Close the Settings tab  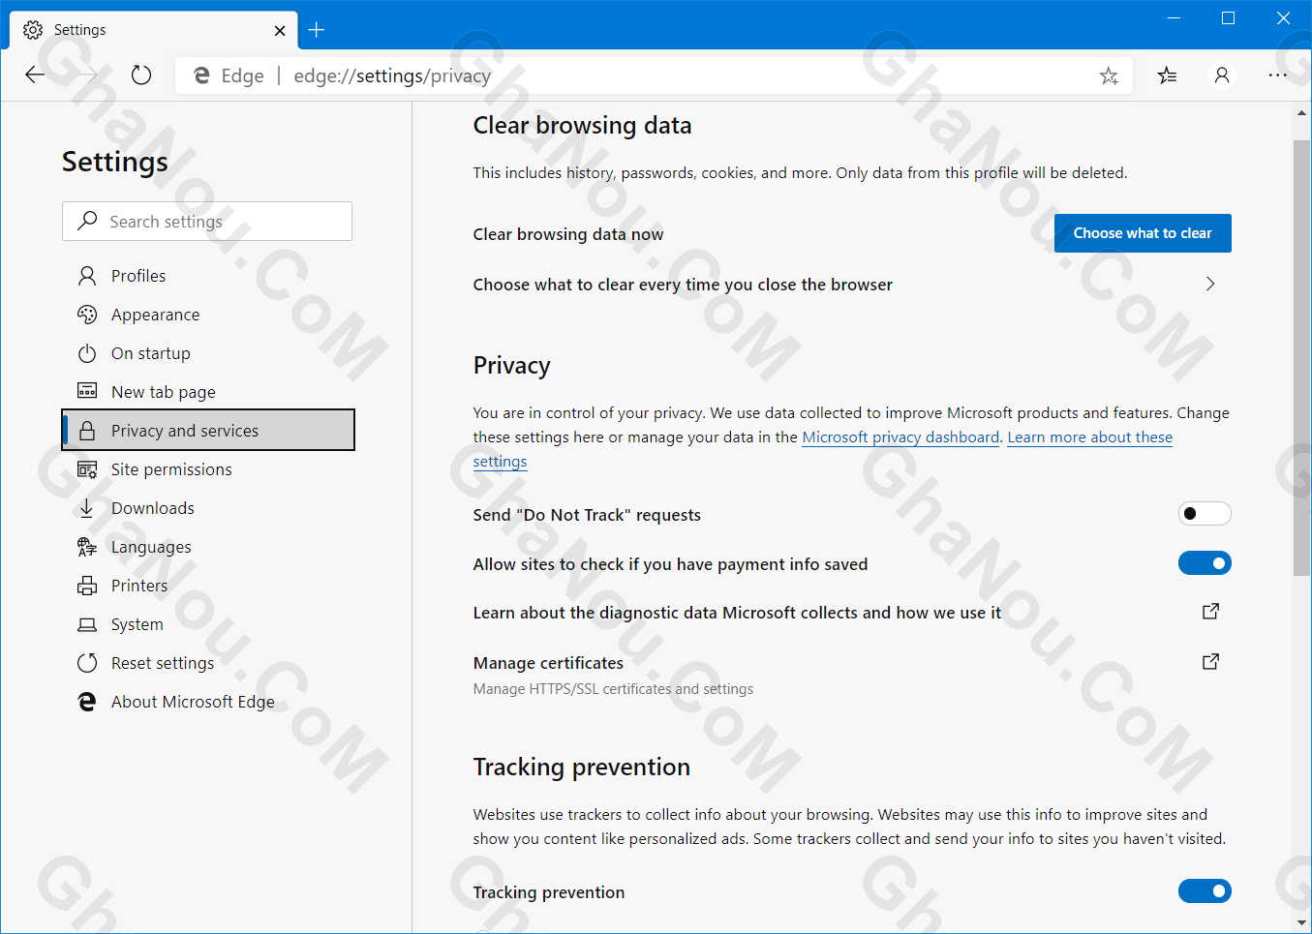pos(280,31)
